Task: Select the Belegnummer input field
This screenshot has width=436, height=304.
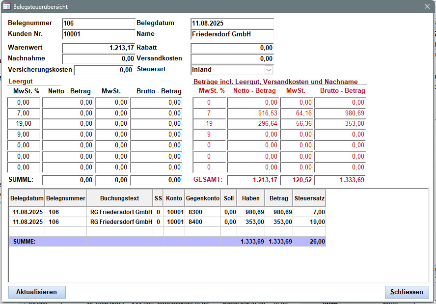Action: (98, 24)
